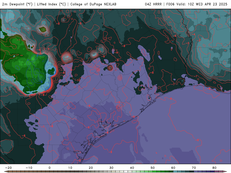Pick the brown swatch below -20
The image size is (231, 173).
tap(10, 172)
